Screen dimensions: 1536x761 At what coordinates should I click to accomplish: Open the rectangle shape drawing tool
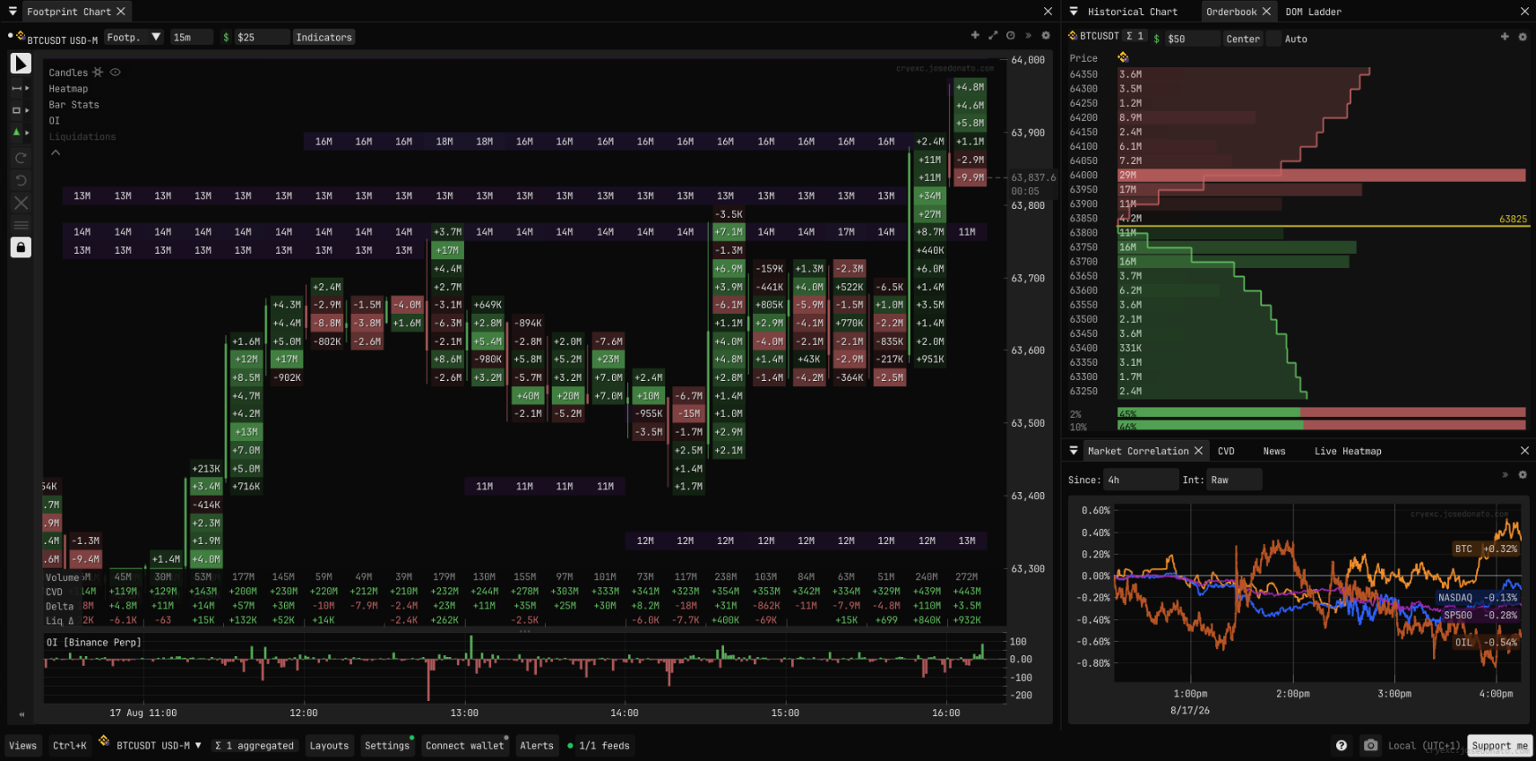point(16,110)
